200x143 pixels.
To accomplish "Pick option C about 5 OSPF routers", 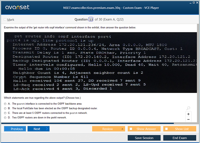I will [5, 113].
